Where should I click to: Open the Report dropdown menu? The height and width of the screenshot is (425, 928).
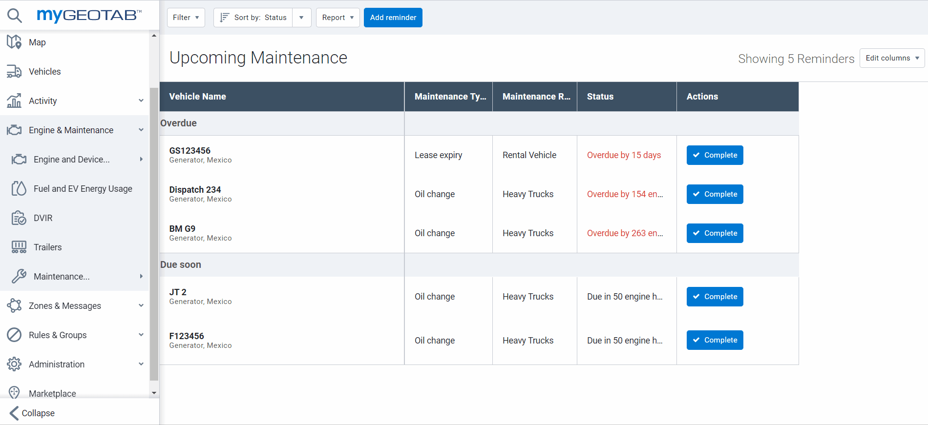click(x=337, y=18)
